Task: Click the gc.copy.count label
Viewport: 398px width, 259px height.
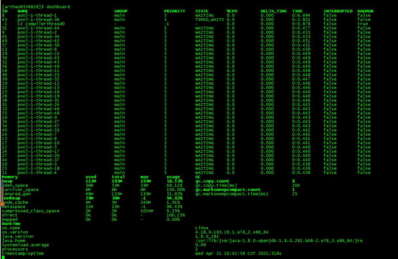Action: tap(212, 181)
